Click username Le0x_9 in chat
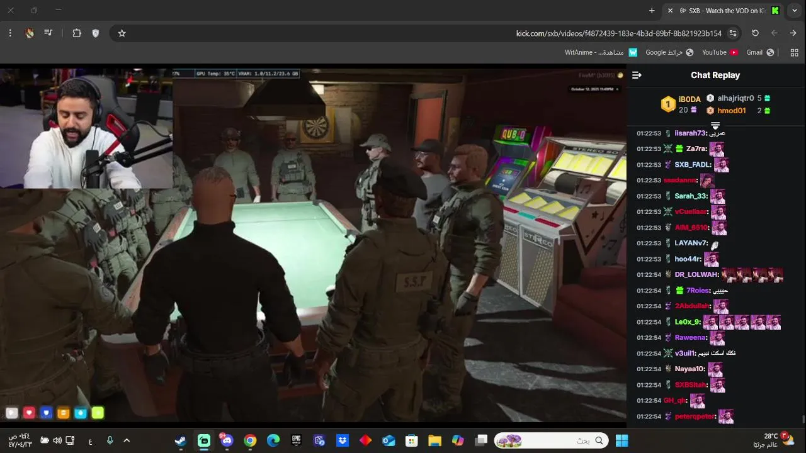The image size is (806, 453). (x=688, y=322)
